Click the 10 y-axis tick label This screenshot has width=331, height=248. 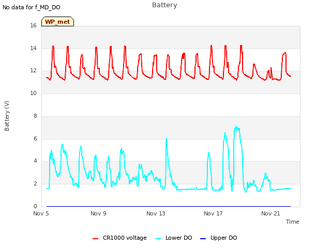coord(33,93)
